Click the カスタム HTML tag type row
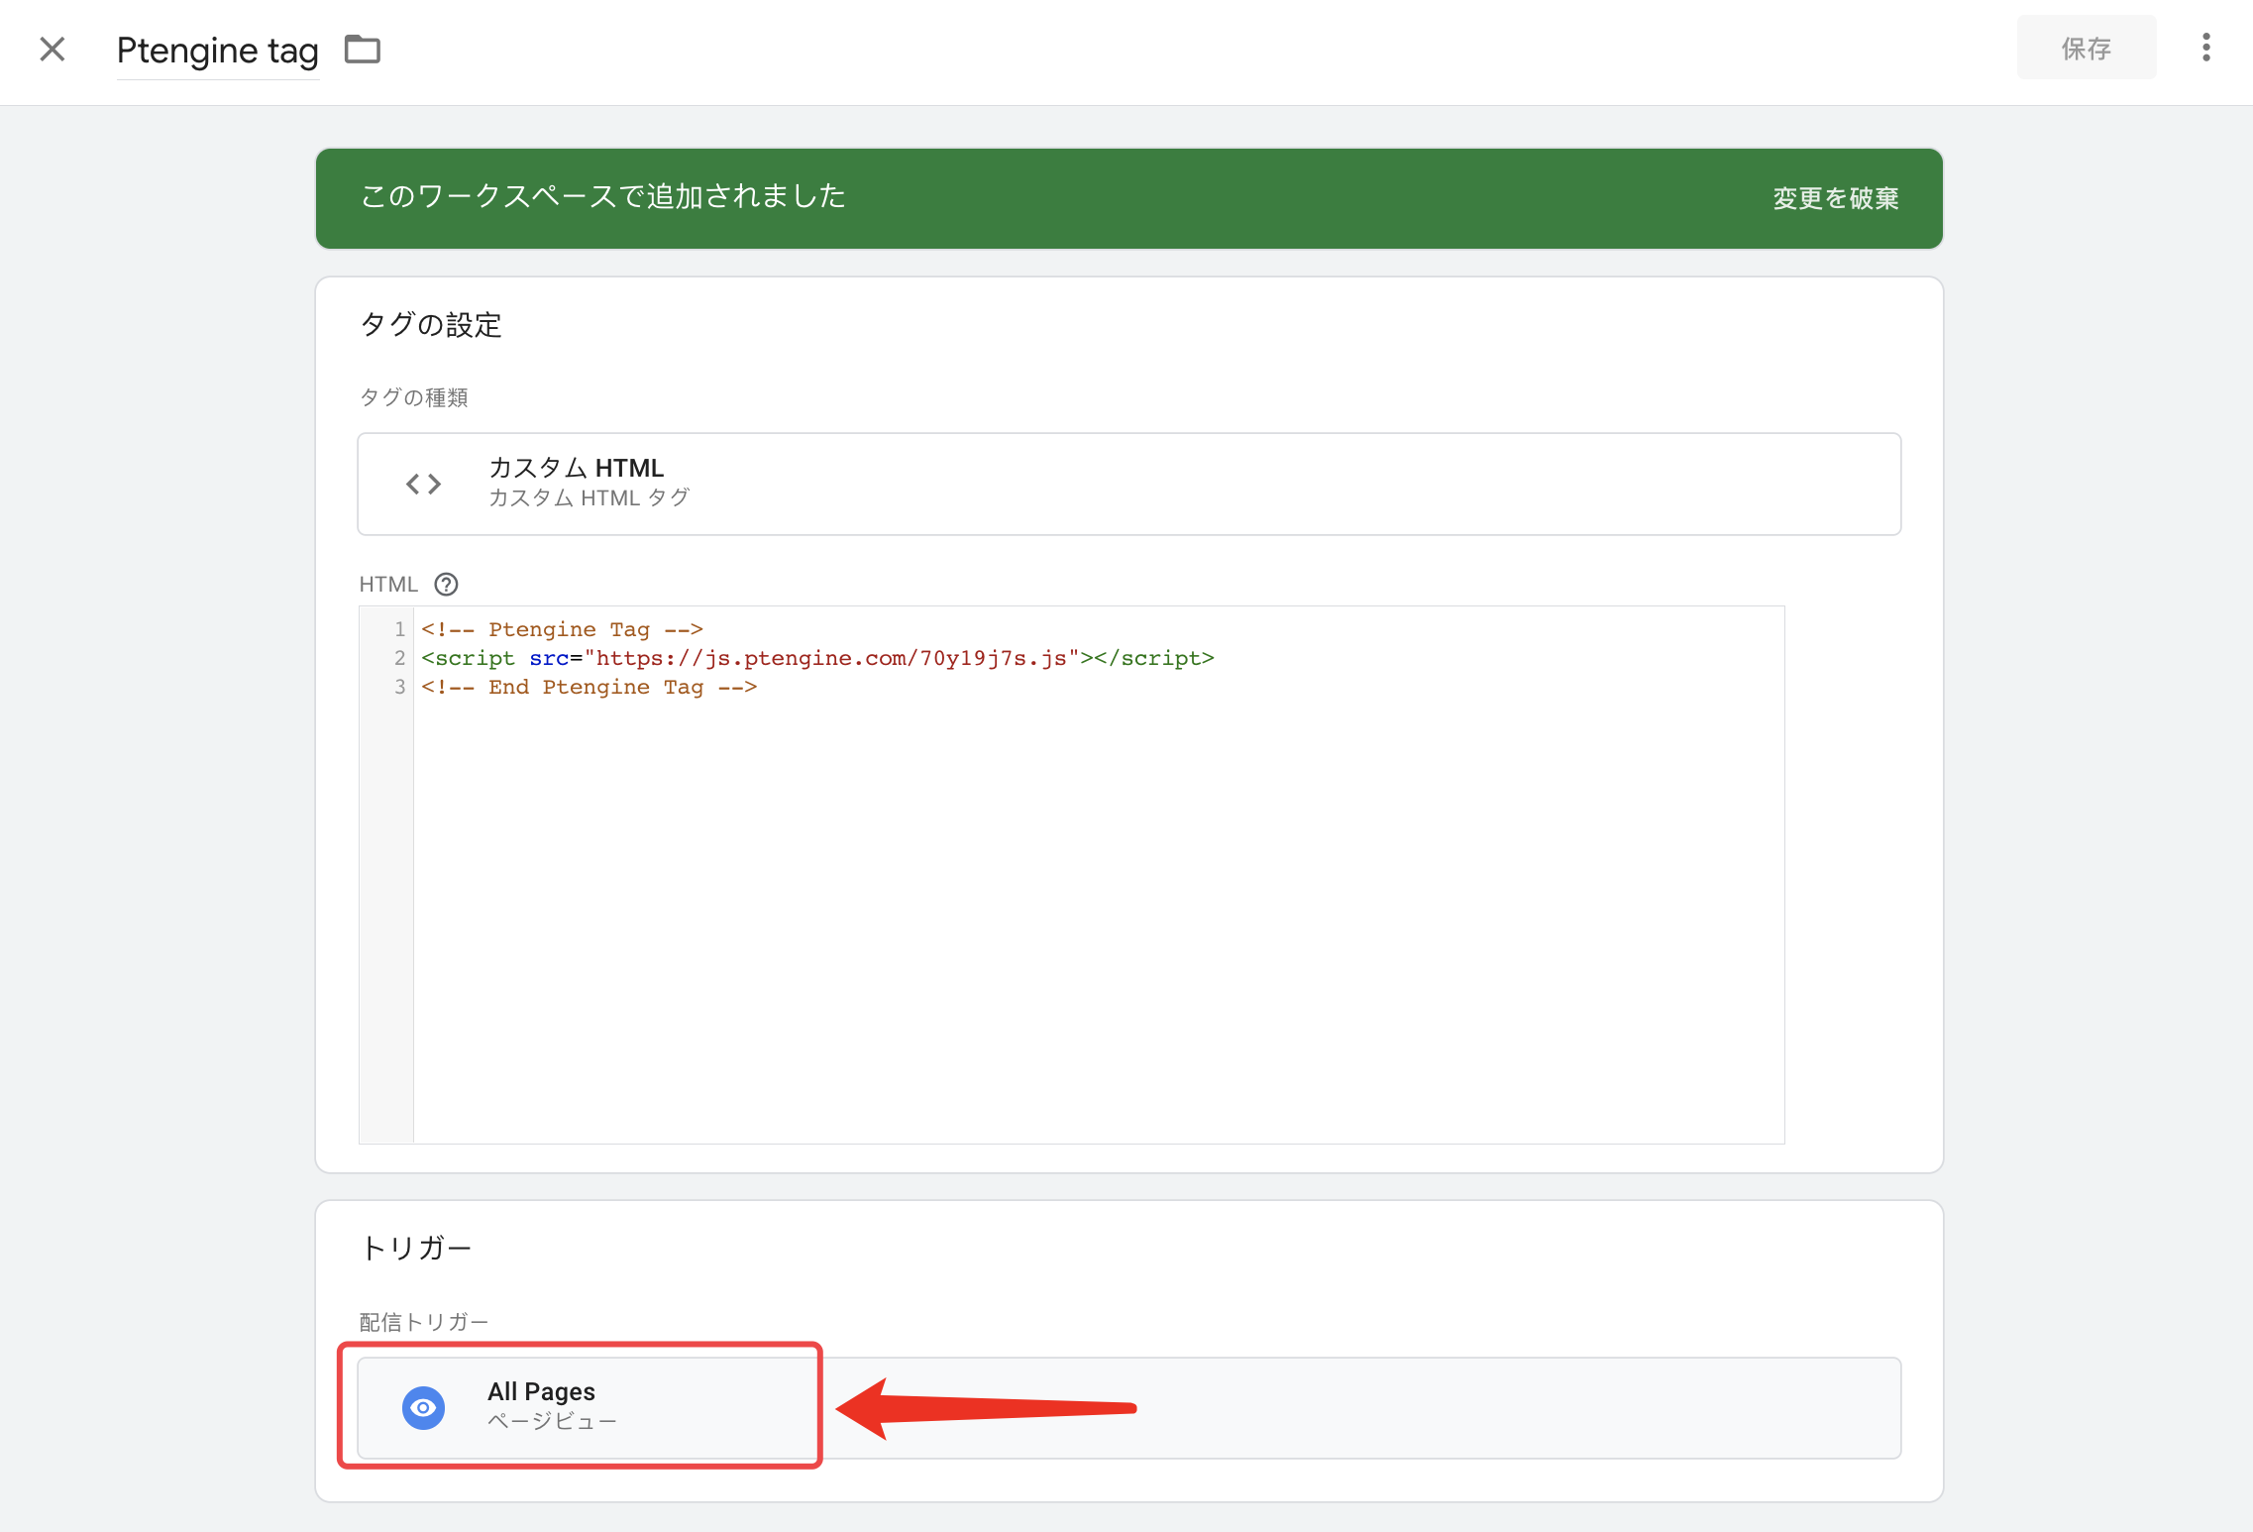This screenshot has width=2253, height=1532. click(x=1128, y=484)
